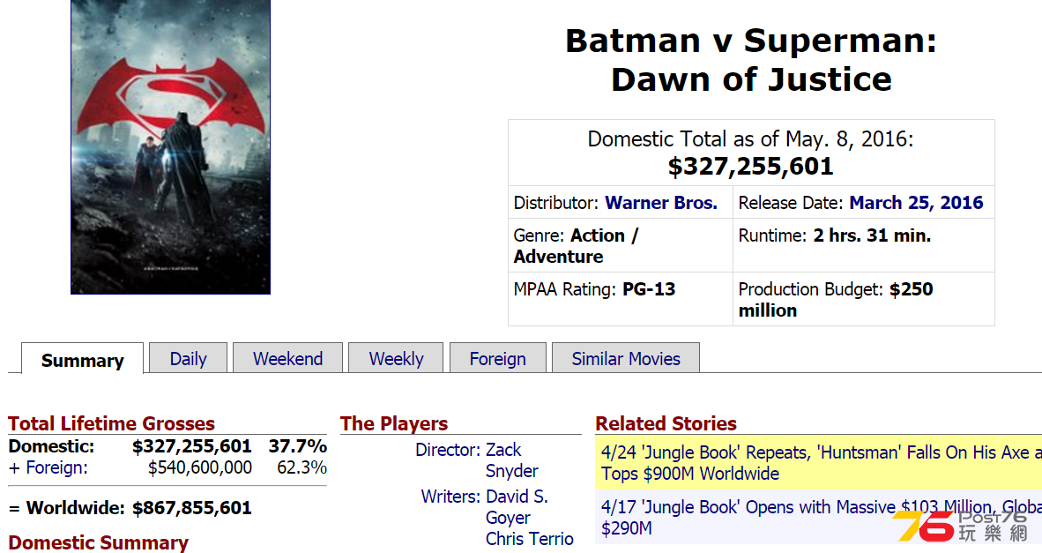Open the Weekend tab
Viewport: 1042px width, 553px height.
287,358
